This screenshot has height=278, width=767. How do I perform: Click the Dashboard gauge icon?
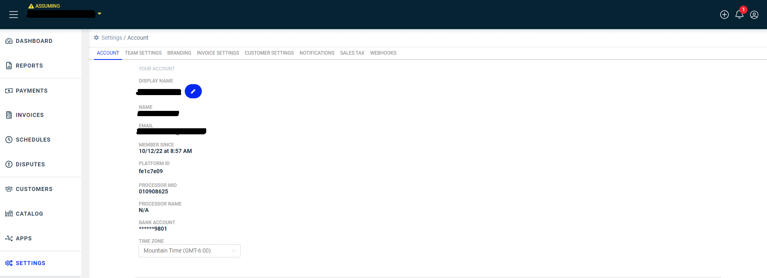click(x=9, y=41)
